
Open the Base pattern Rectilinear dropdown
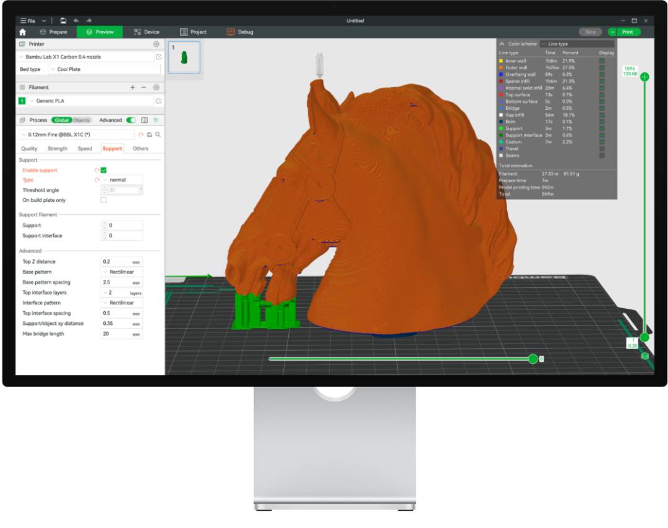tap(121, 272)
